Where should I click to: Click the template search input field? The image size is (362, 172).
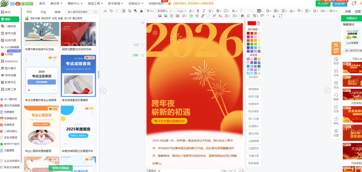tap(80, 12)
